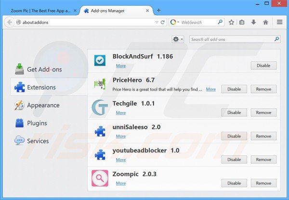Close the Zoom Pic tab
Image resolution: width=289 pixels, height=200 pixels.
(75, 11)
